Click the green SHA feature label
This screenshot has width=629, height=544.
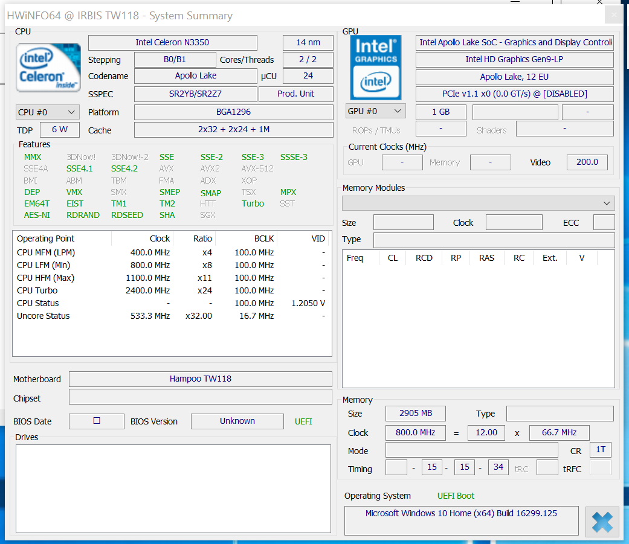(167, 216)
